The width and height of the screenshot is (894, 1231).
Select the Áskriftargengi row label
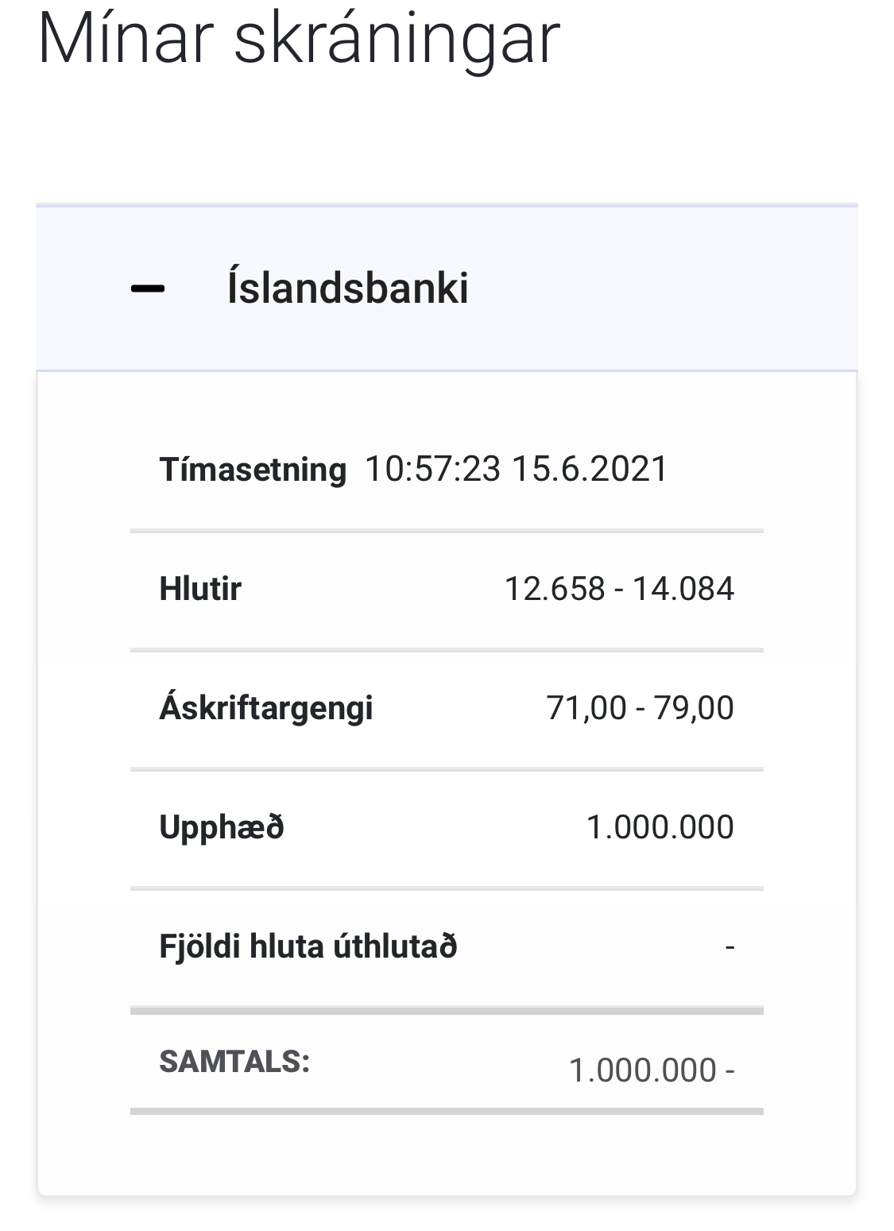click(x=266, y=707)
